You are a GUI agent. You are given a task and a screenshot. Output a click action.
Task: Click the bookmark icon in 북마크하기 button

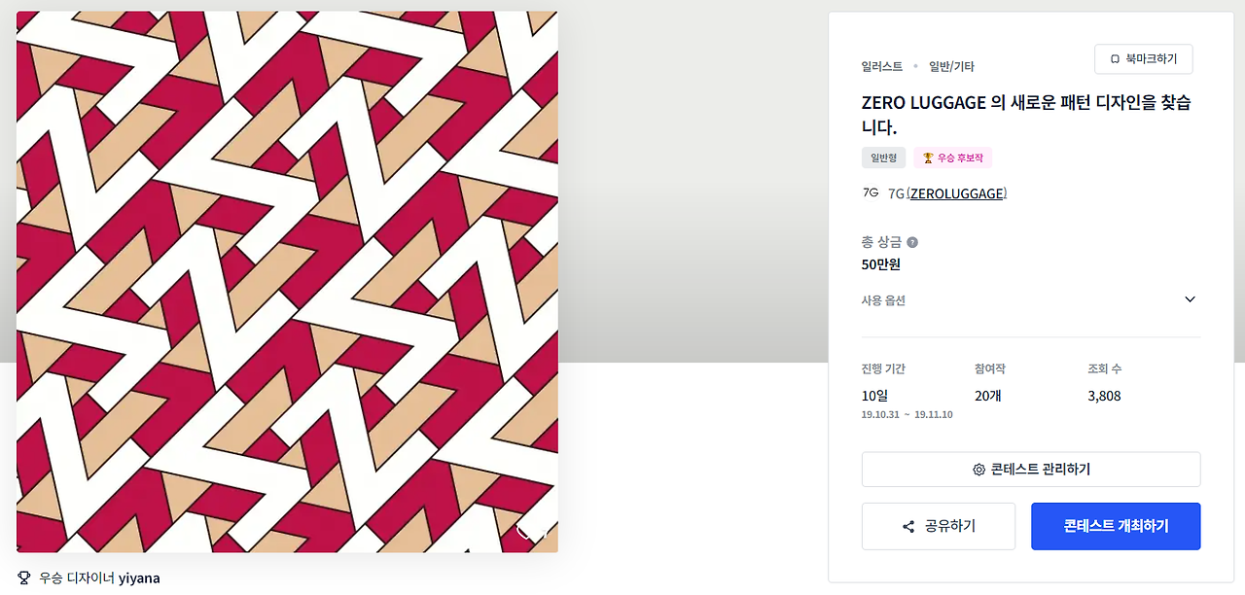click(1115, 59)
